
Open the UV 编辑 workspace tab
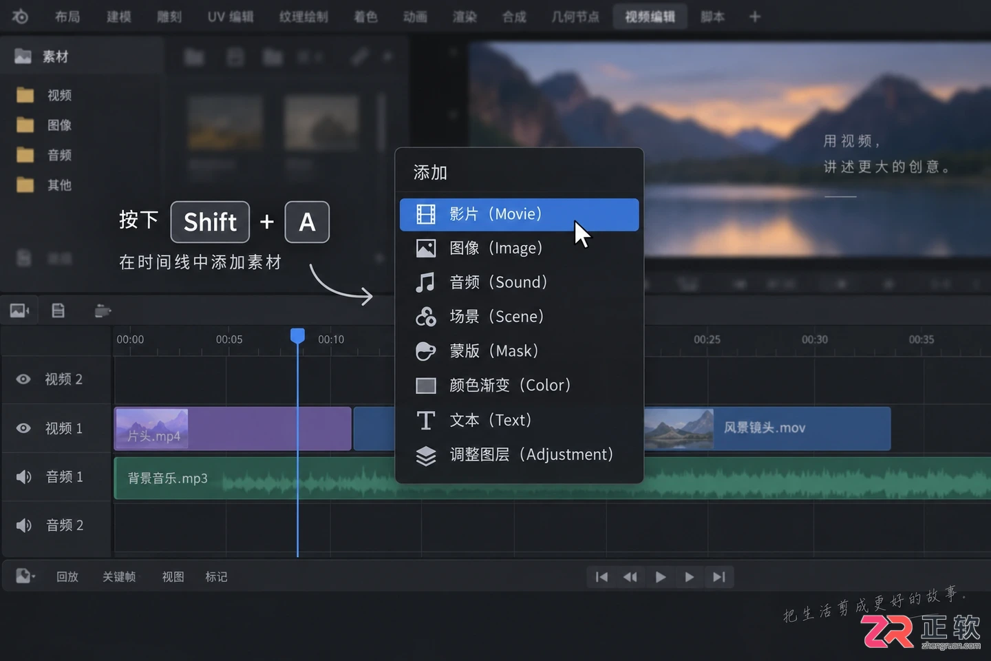pyautogui.click(x=231, y=17)
